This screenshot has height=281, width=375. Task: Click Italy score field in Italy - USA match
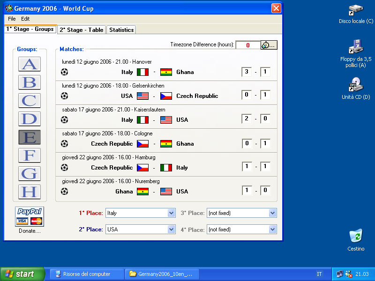pyautogui.click(x=247, y=119)
